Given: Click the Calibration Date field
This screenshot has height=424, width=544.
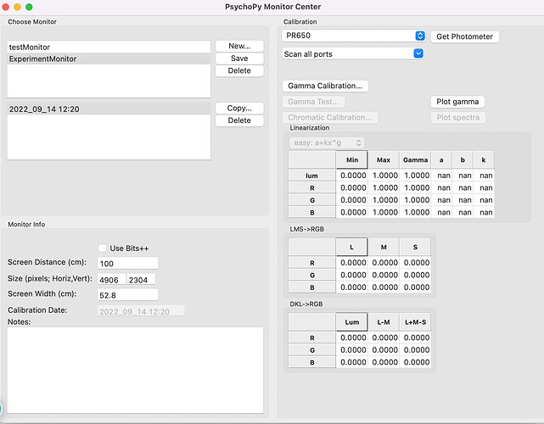Looking at the screenshot, I should tap(141, 311).
